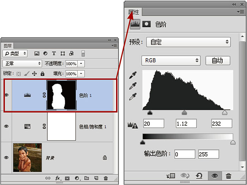247x185 pixels.
Task: Open the RGB channel dropdown
Action: point(171,60)
